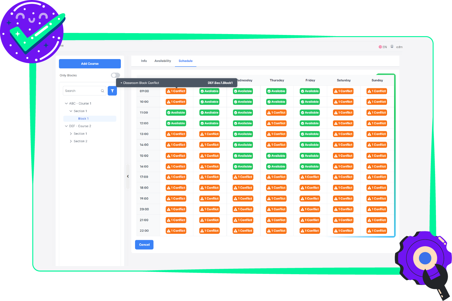Click the search magnifier icon

(102, 91)
